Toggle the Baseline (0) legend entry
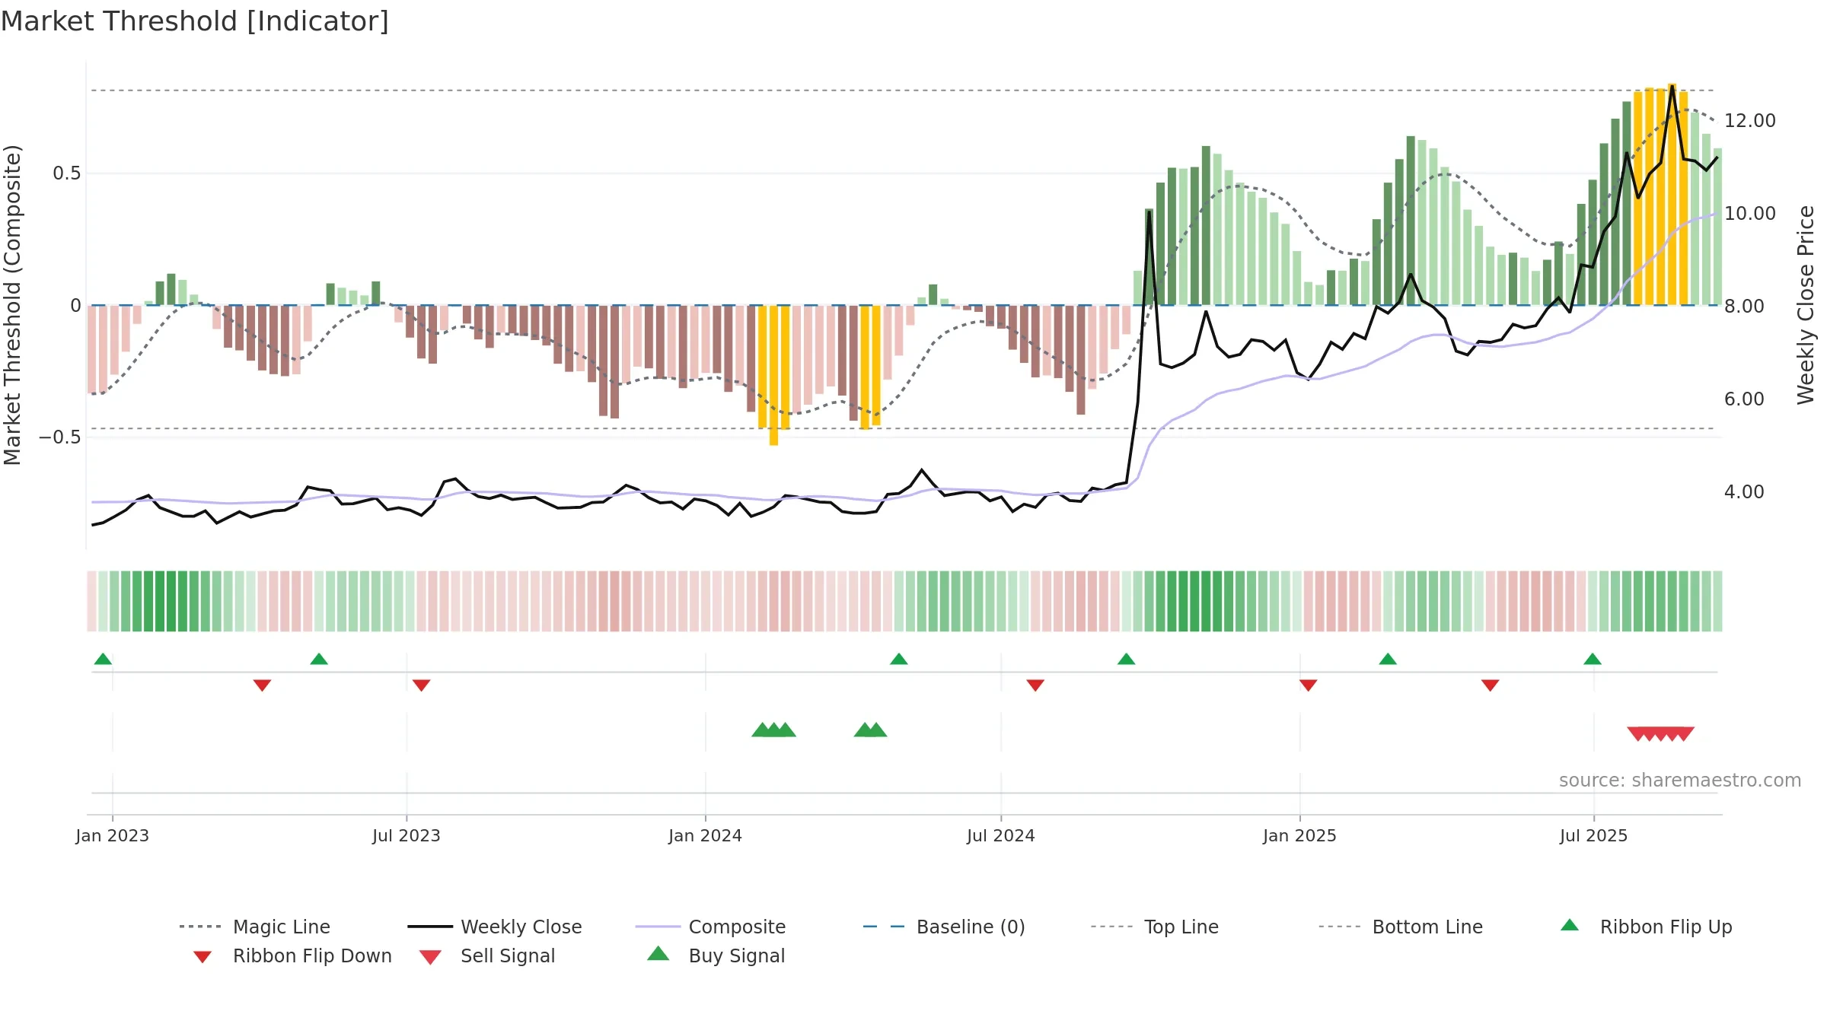 click(x=944, y=927)
